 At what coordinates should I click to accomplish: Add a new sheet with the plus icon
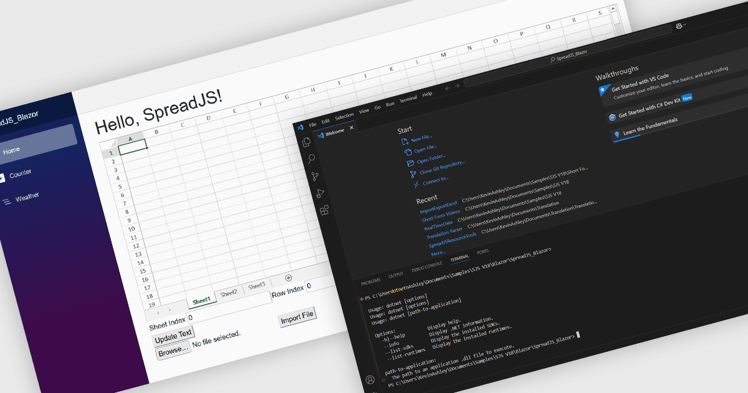click(x=288, y=278)
